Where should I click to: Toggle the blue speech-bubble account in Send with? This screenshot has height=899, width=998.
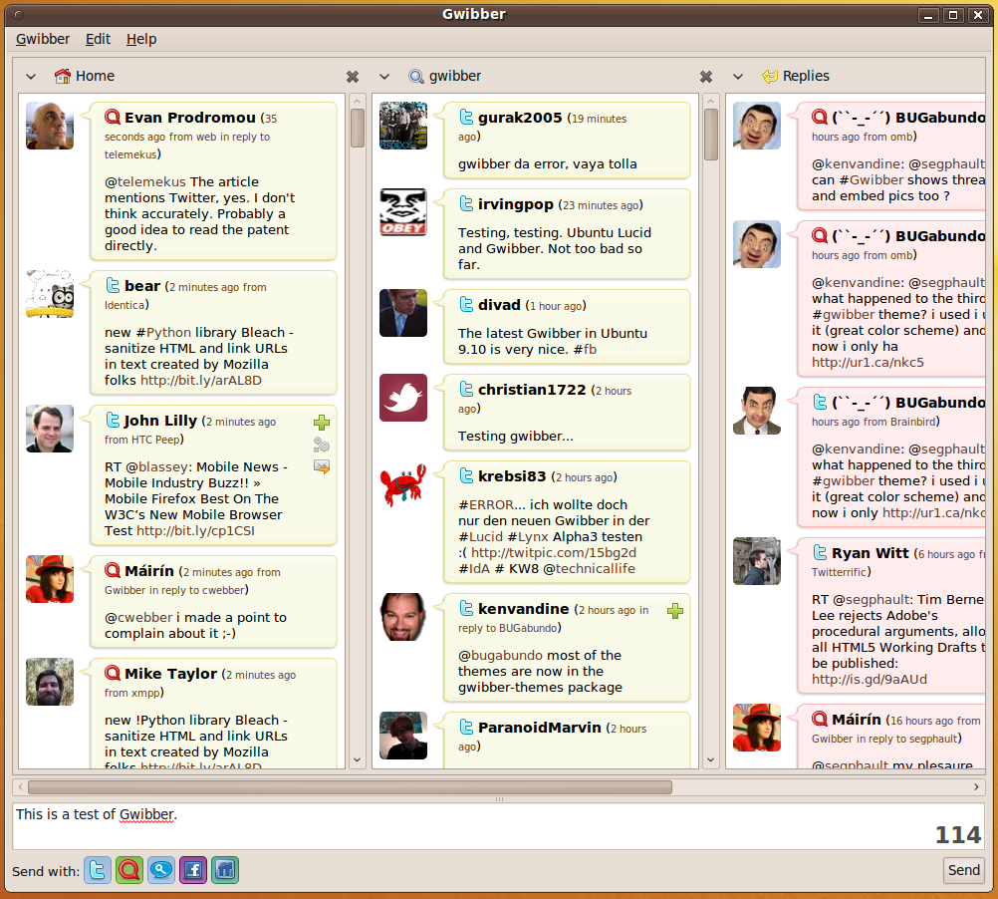coord(161,870)
